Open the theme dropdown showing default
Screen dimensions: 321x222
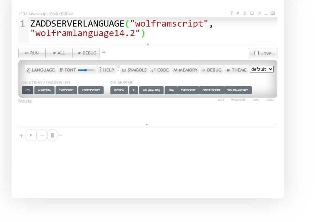261,69
